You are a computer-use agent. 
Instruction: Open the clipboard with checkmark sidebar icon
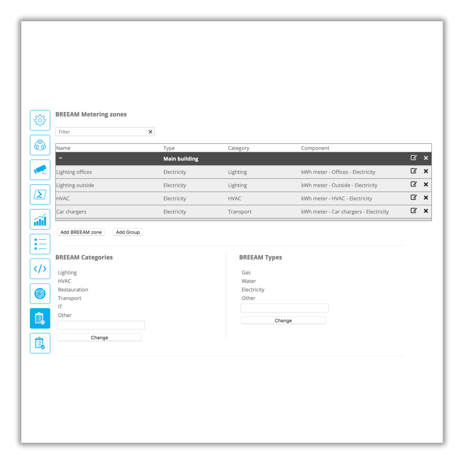click(40, 343)
